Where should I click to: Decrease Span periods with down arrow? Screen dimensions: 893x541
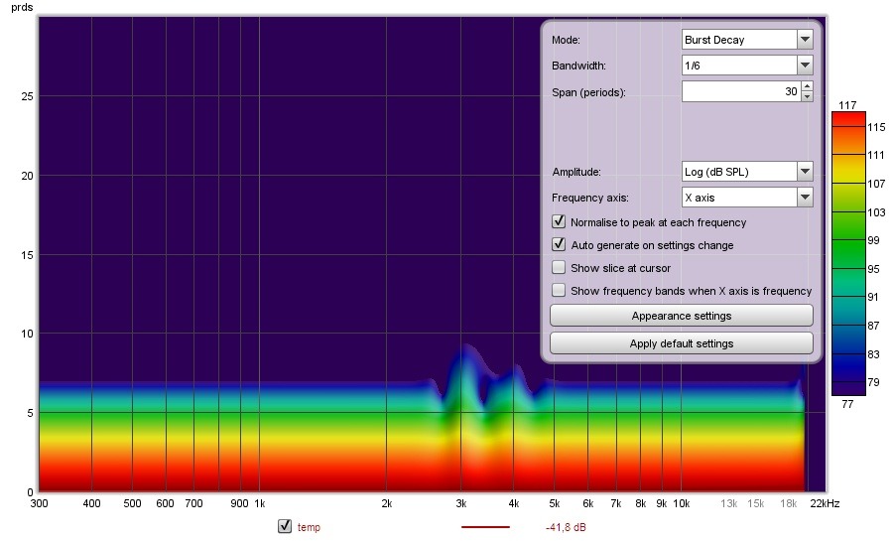807,97
